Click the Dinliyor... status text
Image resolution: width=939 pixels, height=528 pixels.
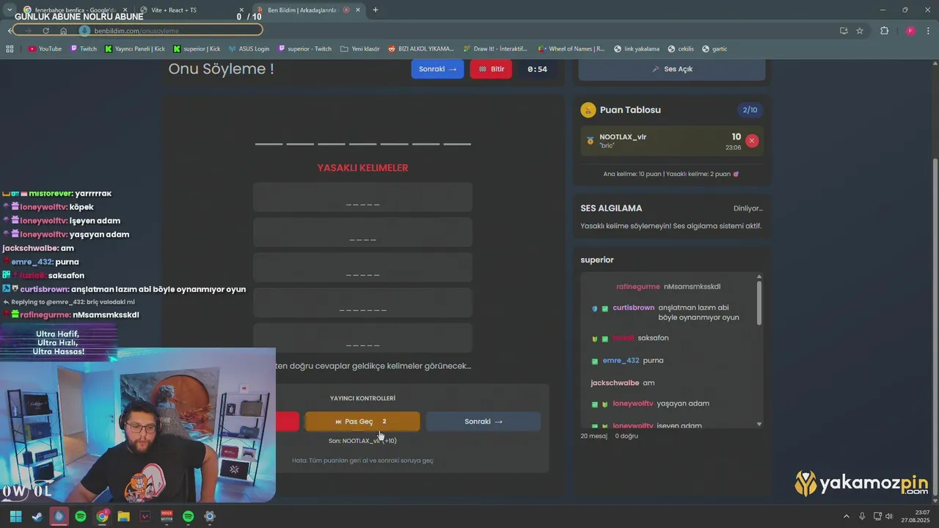(748, 208)
